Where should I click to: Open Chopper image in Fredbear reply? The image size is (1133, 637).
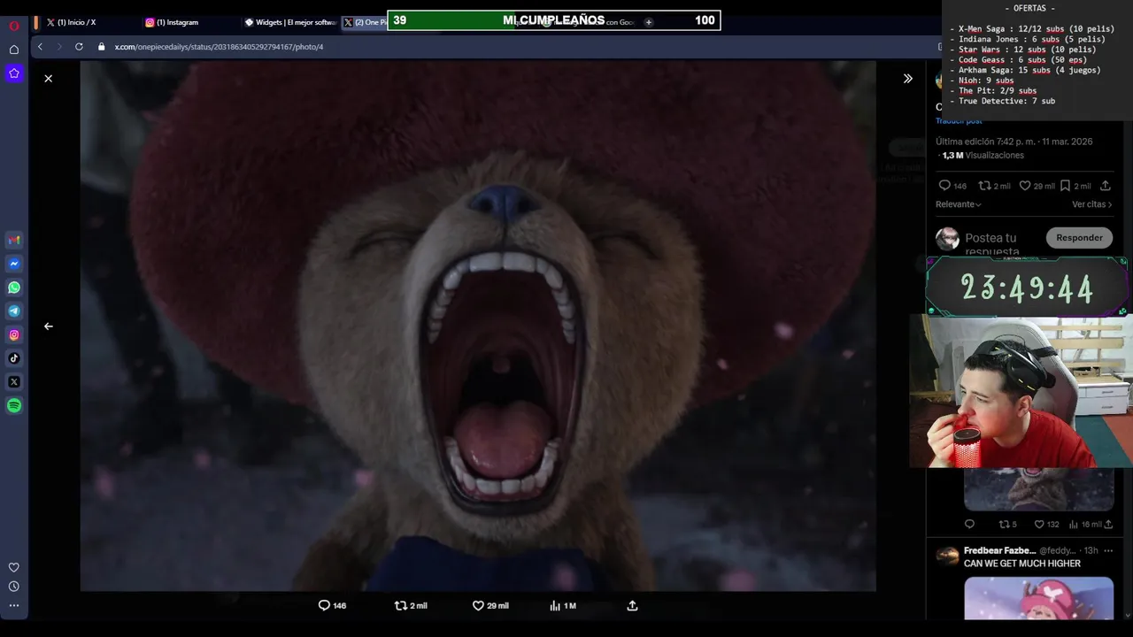pyautogui.click(x=1038, y=599)
